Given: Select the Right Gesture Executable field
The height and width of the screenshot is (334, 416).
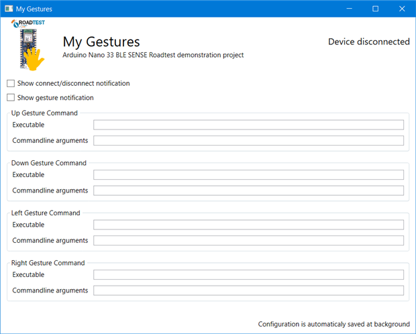Looking at the screenshot, I should coord(248,275).
